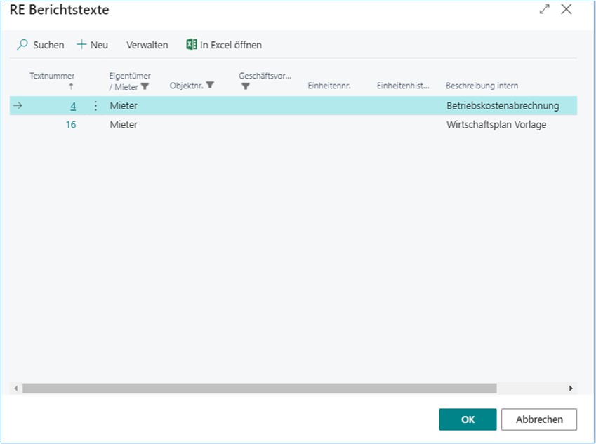
Task: Open the Verwalten menu
Action: [x=147, y=45]
